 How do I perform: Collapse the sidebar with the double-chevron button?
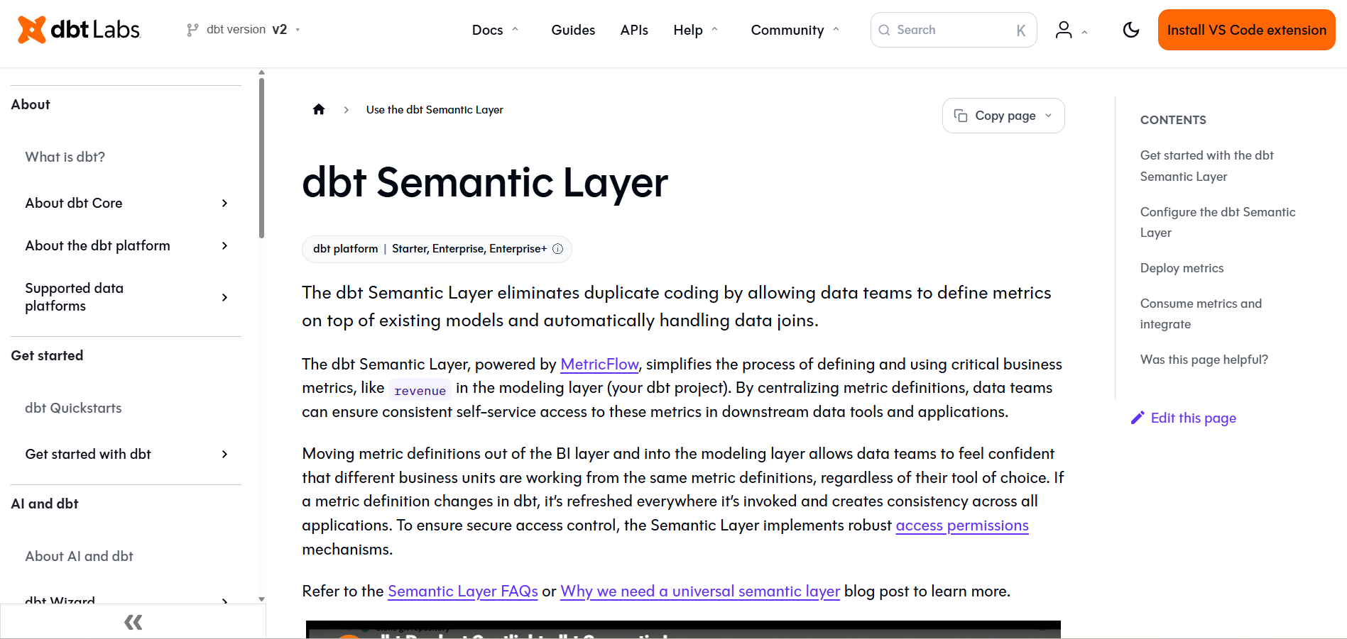[133, 622]
